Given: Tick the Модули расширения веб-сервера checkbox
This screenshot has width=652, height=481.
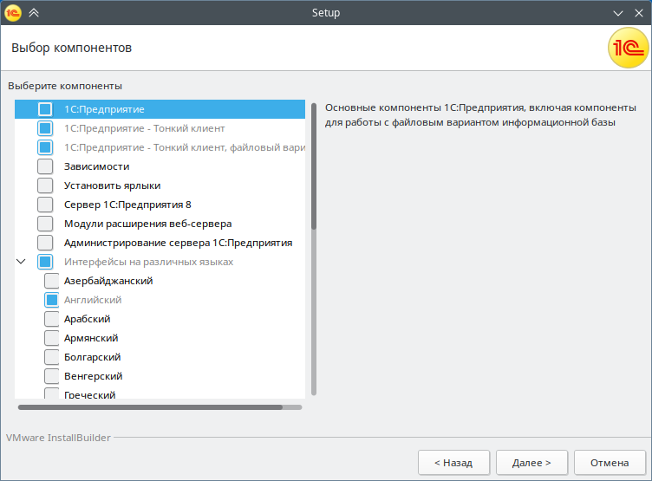Looking at the screenshot, I should click(45, 224).
